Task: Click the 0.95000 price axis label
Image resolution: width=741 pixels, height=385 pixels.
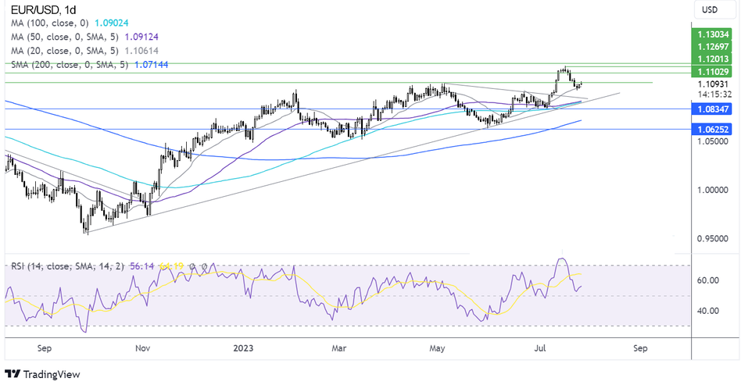Action: point(713,238)
